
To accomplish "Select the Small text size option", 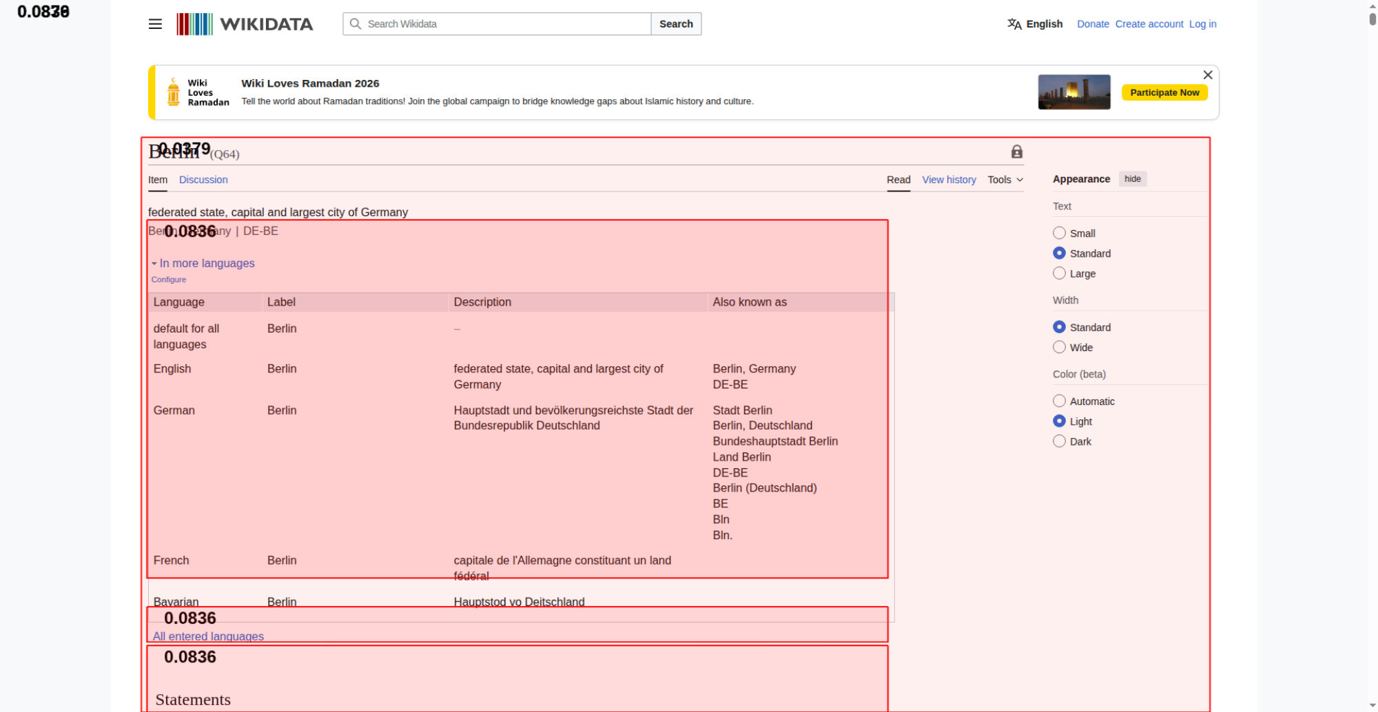I will [1059, 233].
